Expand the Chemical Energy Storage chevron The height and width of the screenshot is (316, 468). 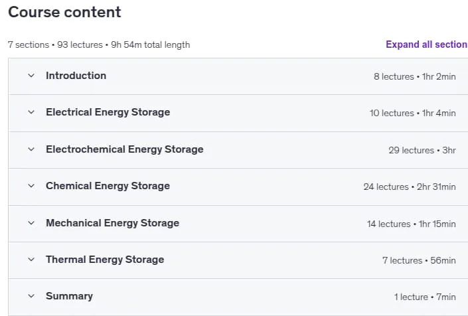click(31, 186)
